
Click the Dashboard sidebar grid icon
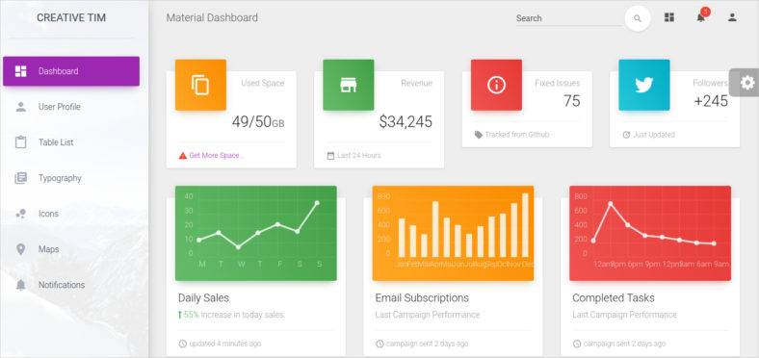21,71
